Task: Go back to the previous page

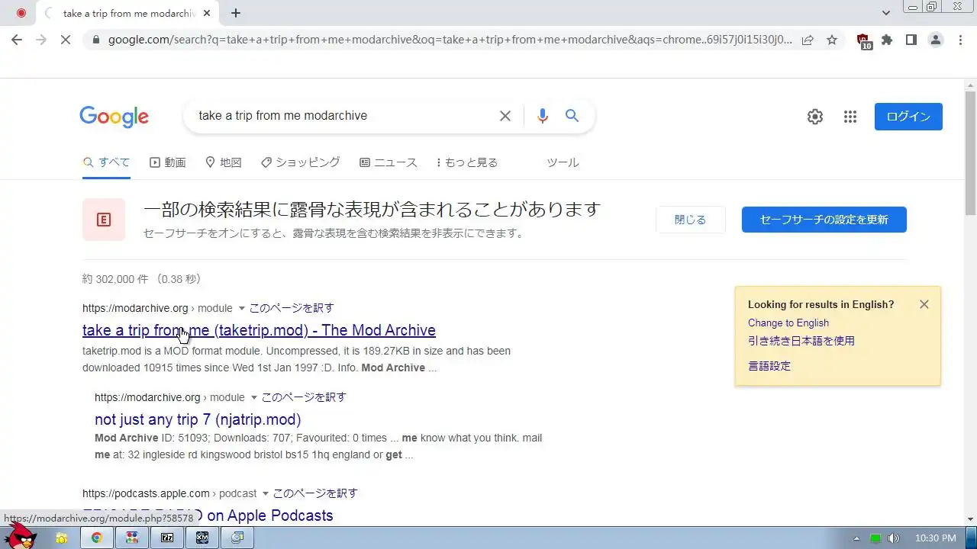Action: 17,40
